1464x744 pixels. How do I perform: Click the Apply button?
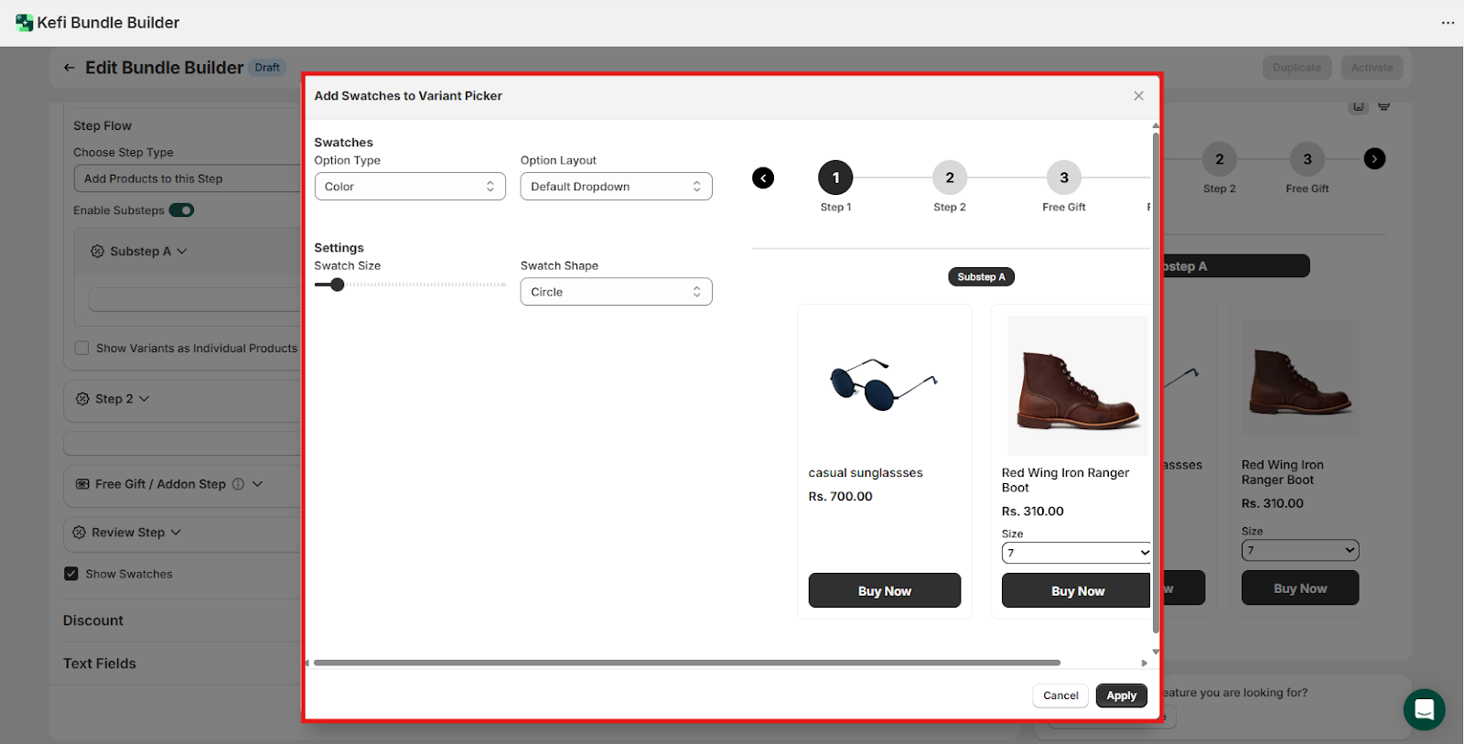(x=1121, y=695)
